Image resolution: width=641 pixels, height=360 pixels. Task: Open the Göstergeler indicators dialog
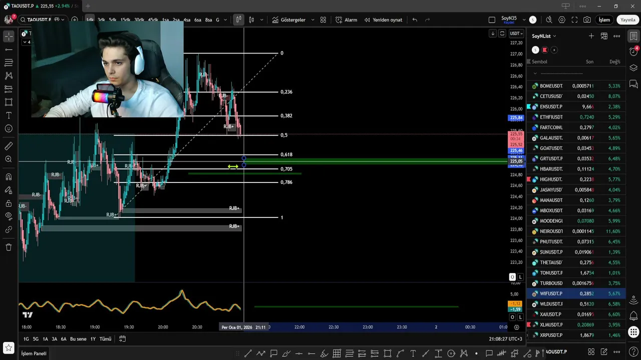[x=289, y=20]
